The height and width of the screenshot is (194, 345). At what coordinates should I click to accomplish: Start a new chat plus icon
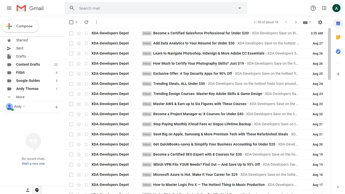coord(57,107)
